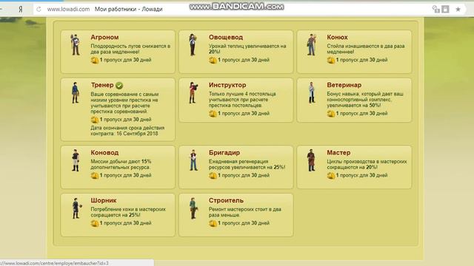
Task: Open the Конюх hire link
Action: pyautogui.click(x=338, y=37)
